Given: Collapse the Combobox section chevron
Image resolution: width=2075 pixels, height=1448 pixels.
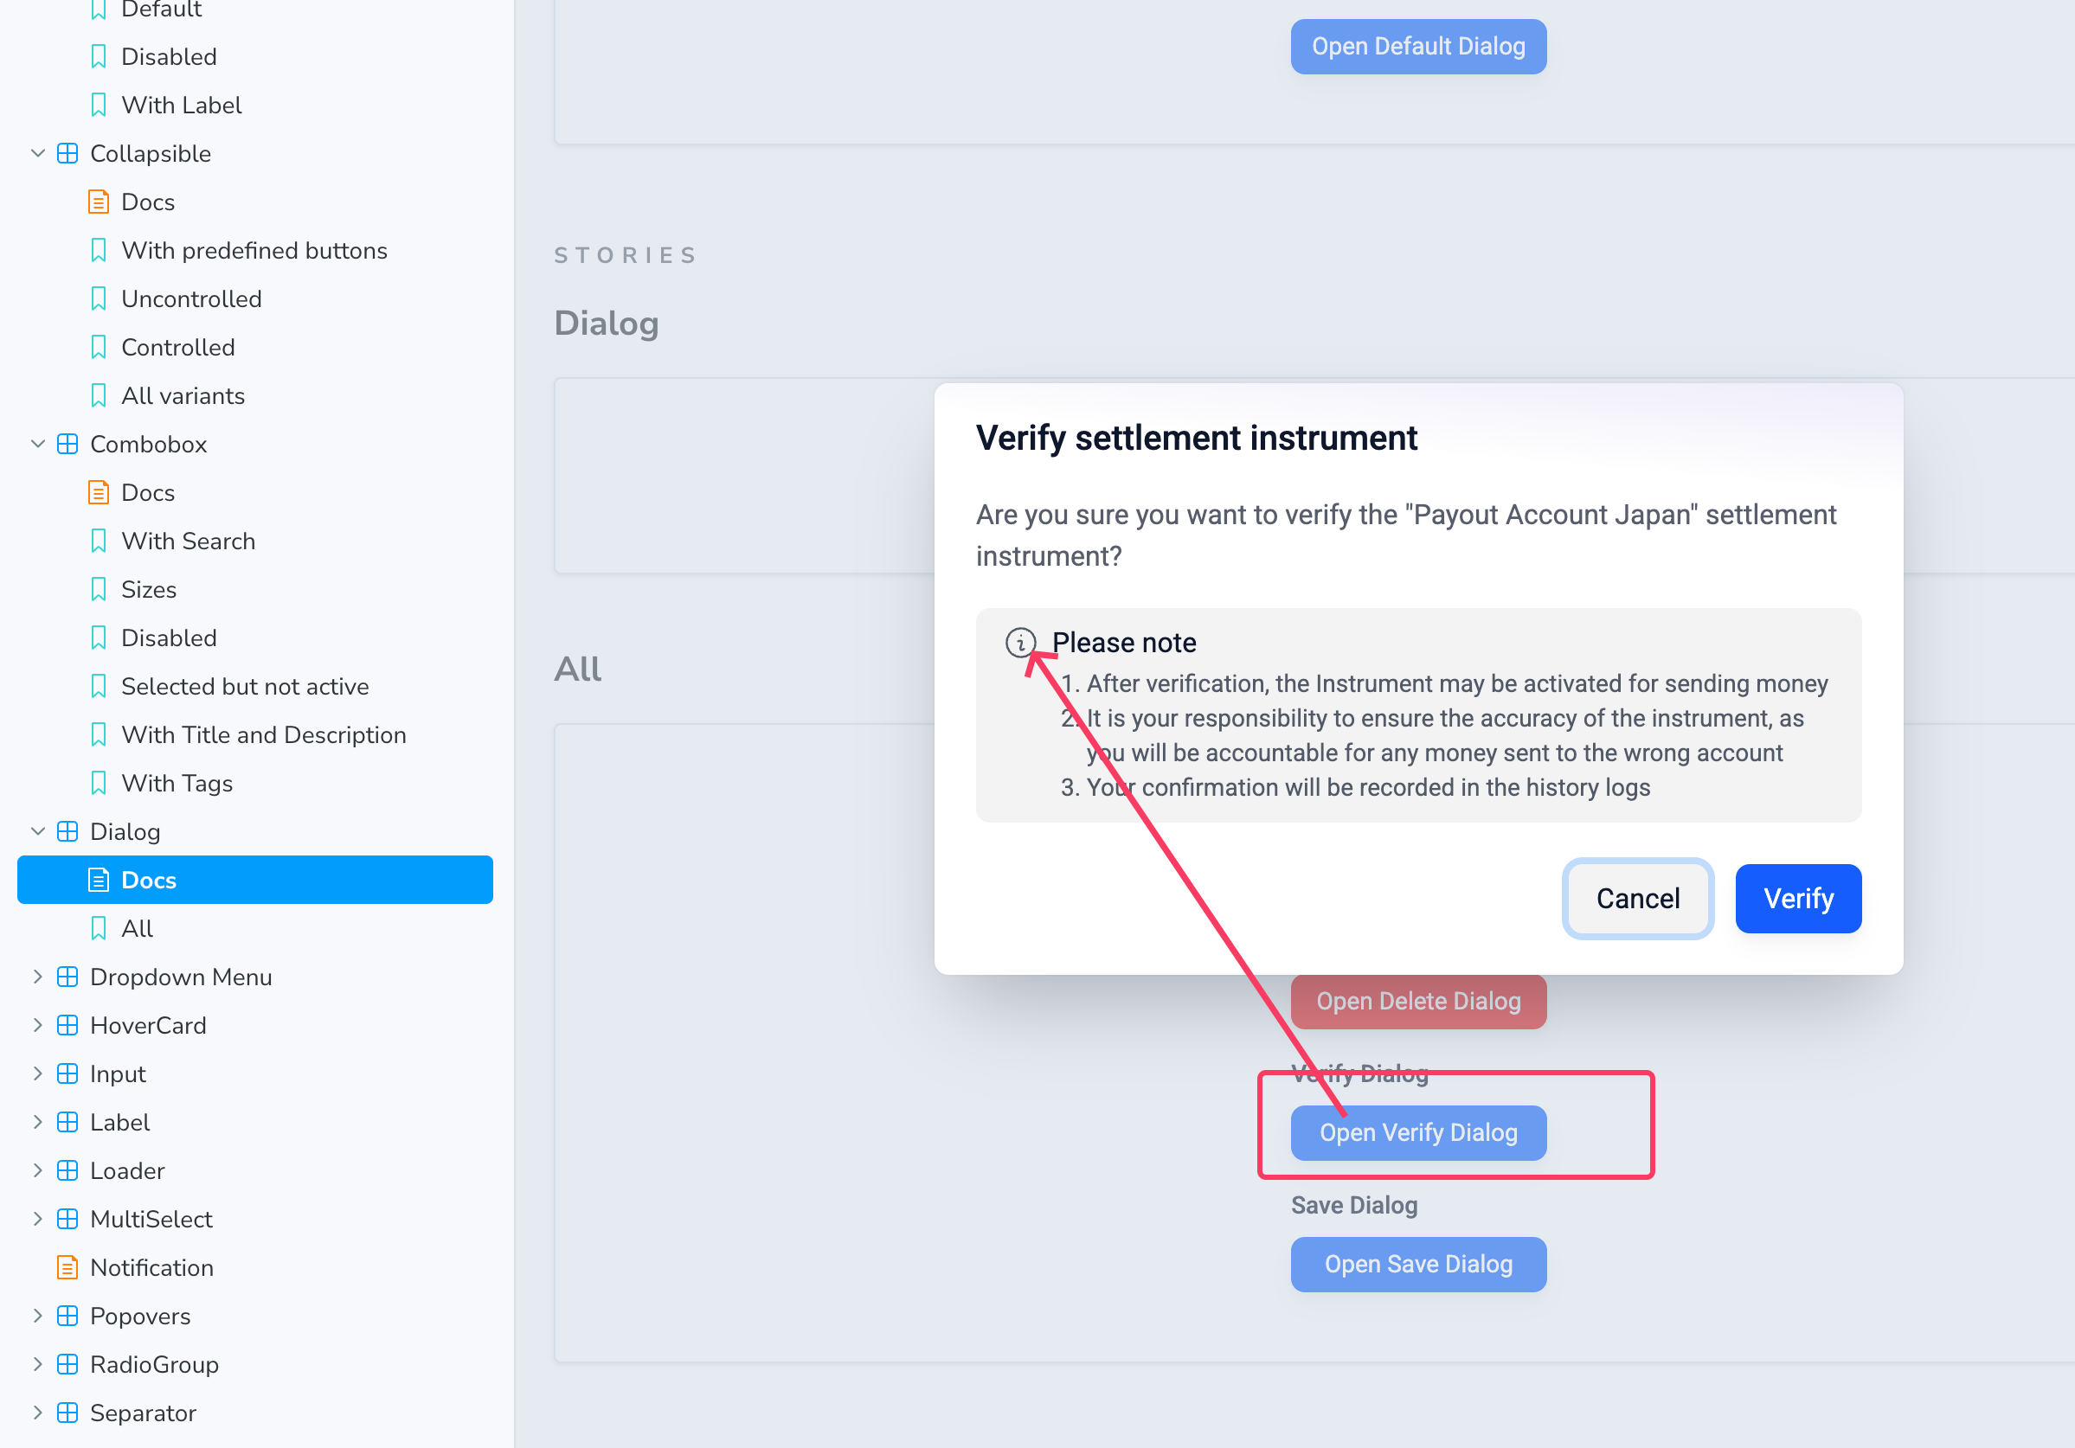Looking at the screenshot, I should (x=38, y=445).
